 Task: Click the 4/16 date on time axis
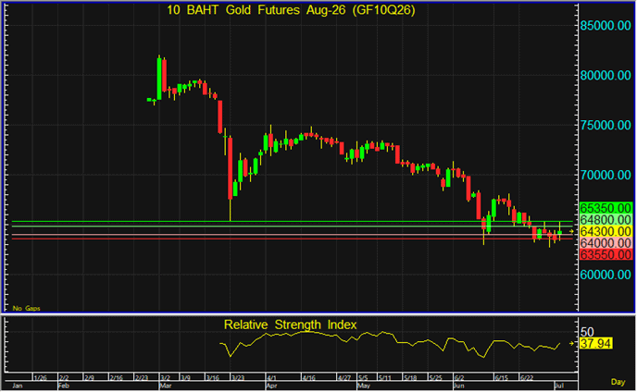(308, 378)
